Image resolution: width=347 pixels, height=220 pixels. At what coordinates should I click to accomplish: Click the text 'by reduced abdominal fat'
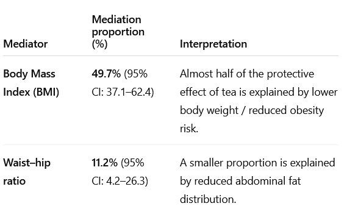(240, 181)
